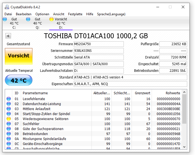Click the blue status orb for drive C:

(5, 19)
